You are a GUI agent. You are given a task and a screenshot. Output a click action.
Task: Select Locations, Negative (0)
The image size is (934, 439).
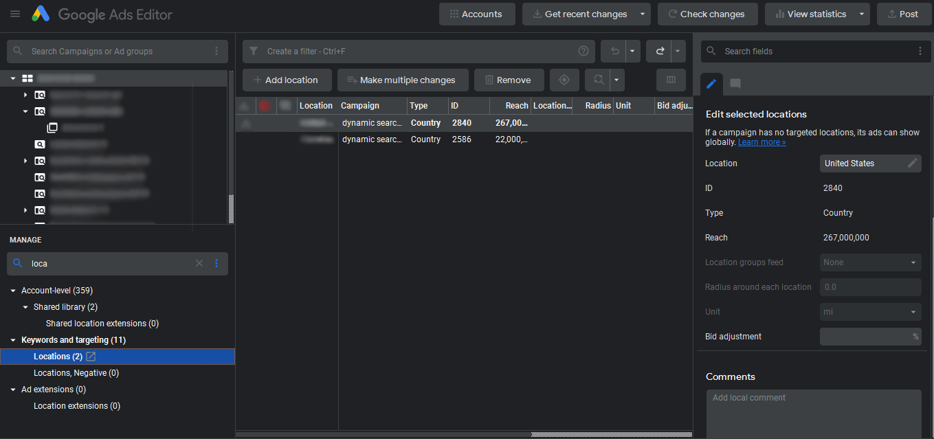pyautogui.click(x=76, y=373)
